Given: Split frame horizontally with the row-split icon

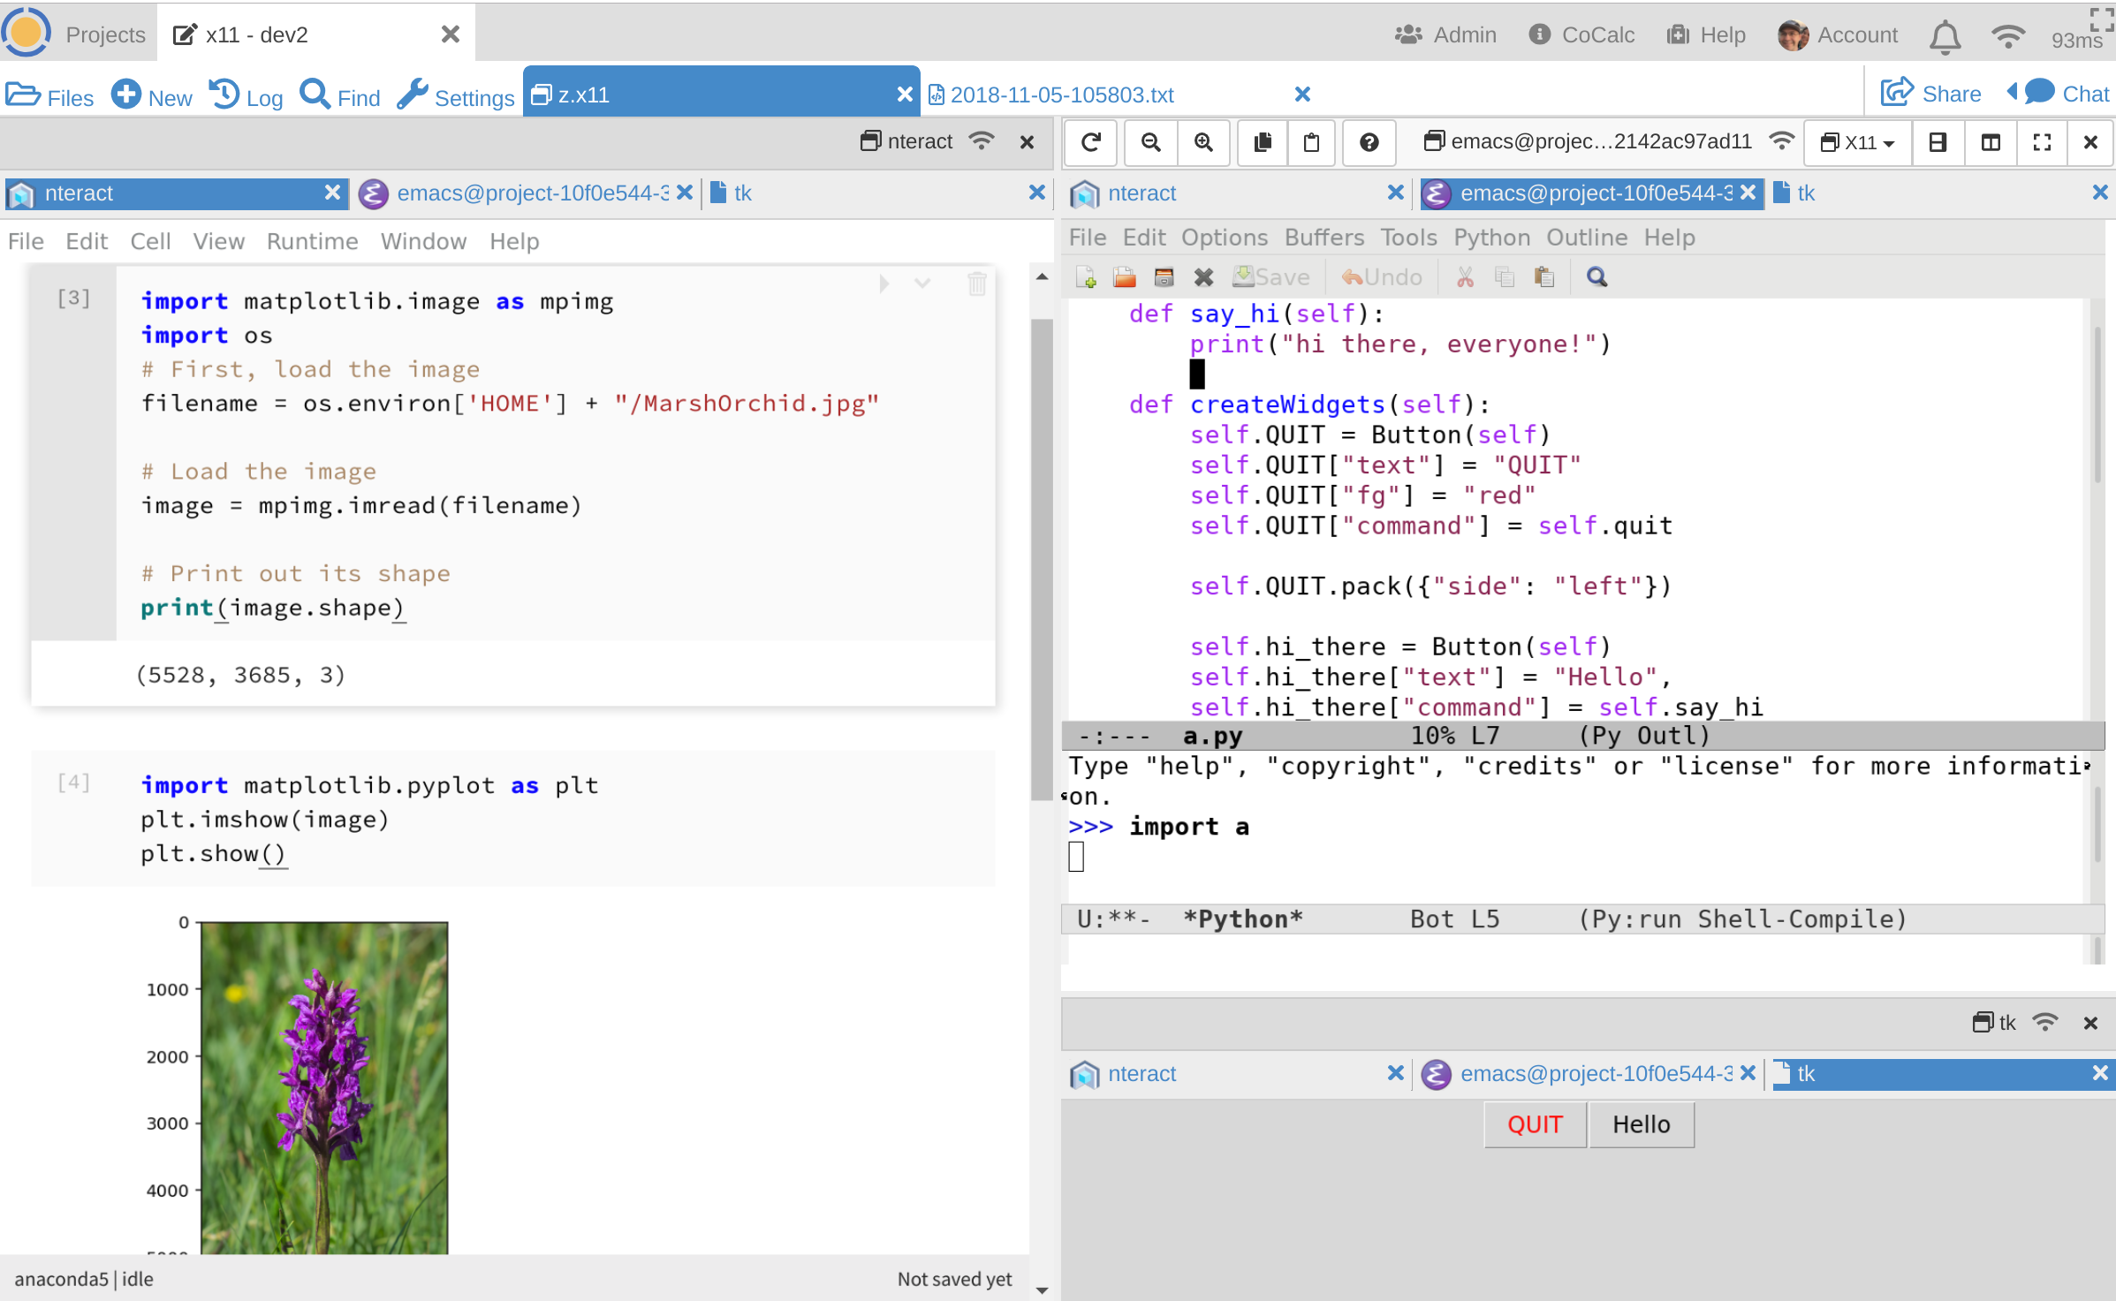Looking at the screenshot, I should [1938, 142].
